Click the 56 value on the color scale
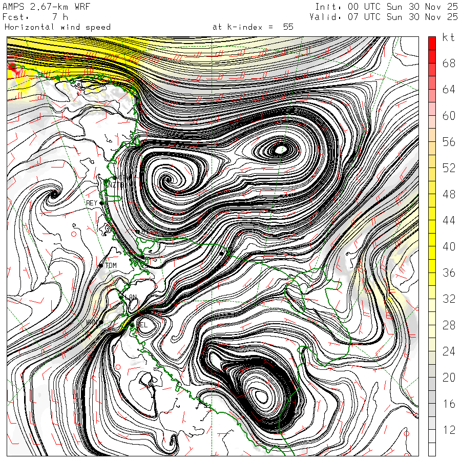Image resolution: width=461 pixels, height=461 pixels. click(x=449, y=142)
